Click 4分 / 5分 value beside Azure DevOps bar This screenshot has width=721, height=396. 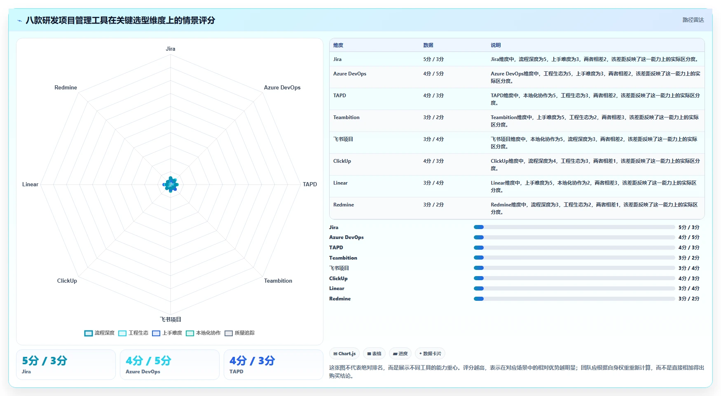689,237
